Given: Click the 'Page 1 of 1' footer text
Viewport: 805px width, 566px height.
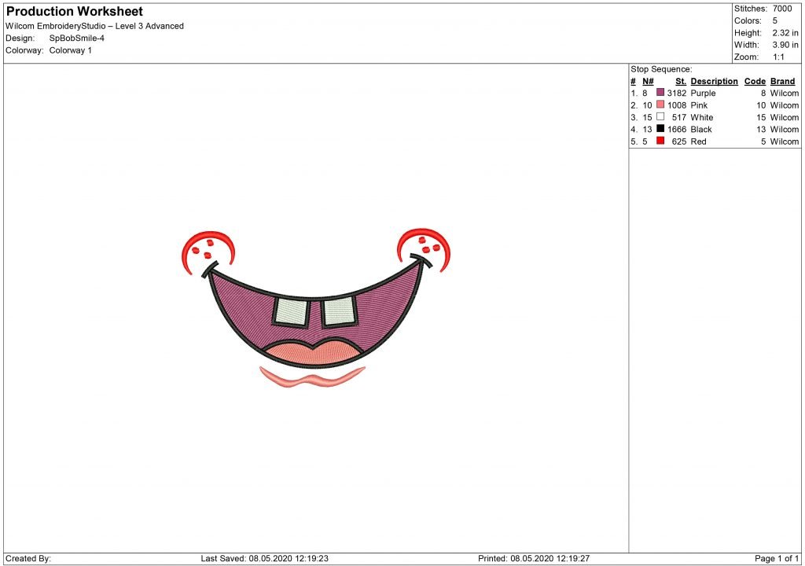Looking at the screenshot, I should point(776,558).
